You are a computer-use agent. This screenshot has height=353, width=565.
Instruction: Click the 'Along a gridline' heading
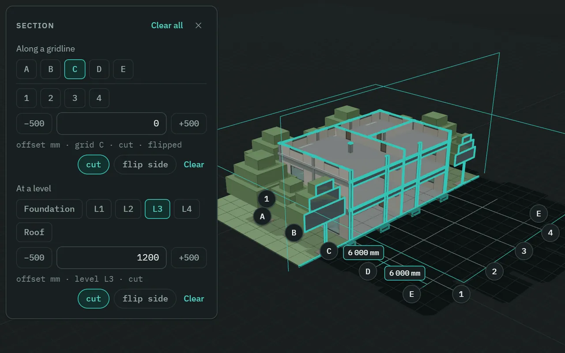click(45, 49)
